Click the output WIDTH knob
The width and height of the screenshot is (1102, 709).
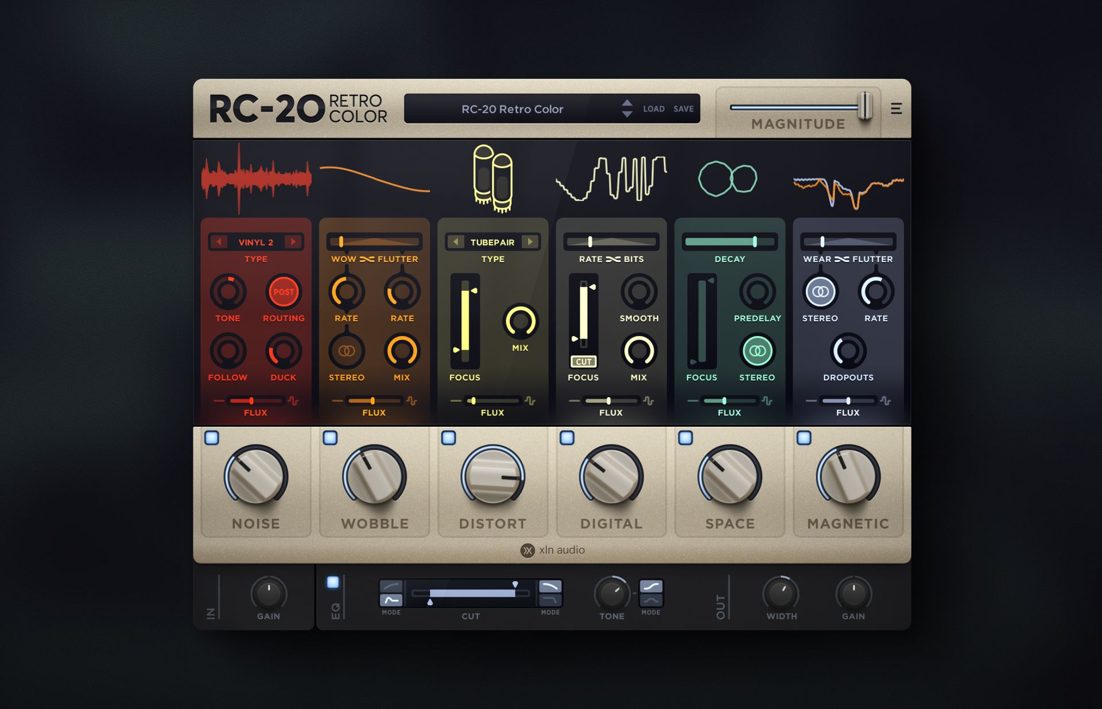[781, 593]
